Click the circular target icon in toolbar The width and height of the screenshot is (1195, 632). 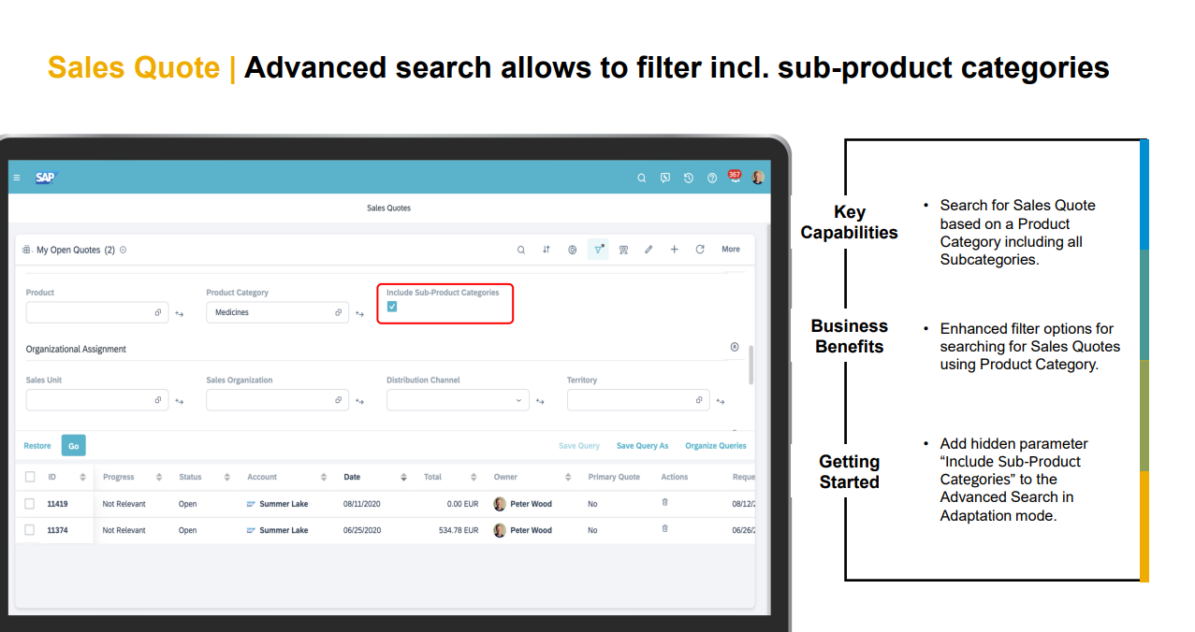tap(573, 250)
